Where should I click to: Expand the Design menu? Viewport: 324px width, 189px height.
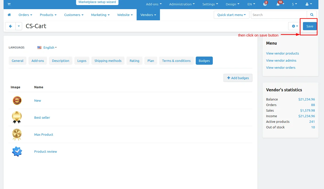point(233,4)
